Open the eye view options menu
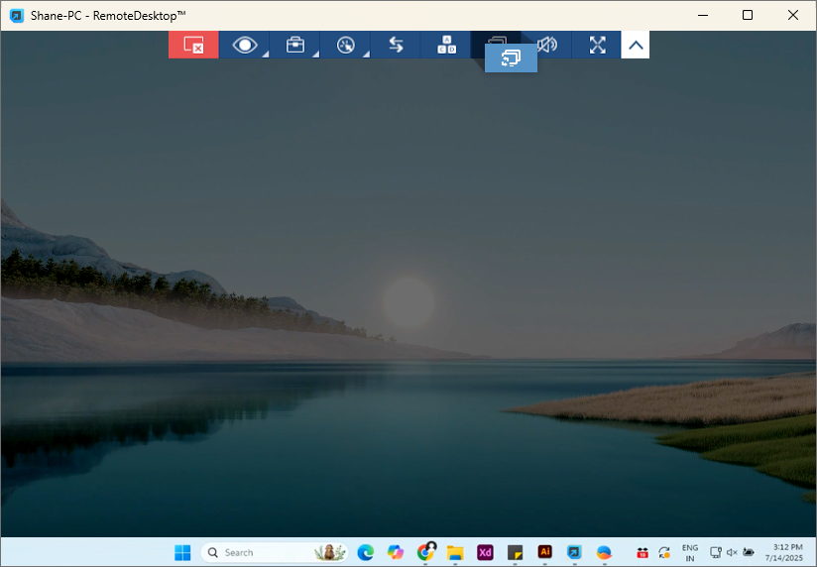This screenshot has height=567, width=817. point(245,45)
